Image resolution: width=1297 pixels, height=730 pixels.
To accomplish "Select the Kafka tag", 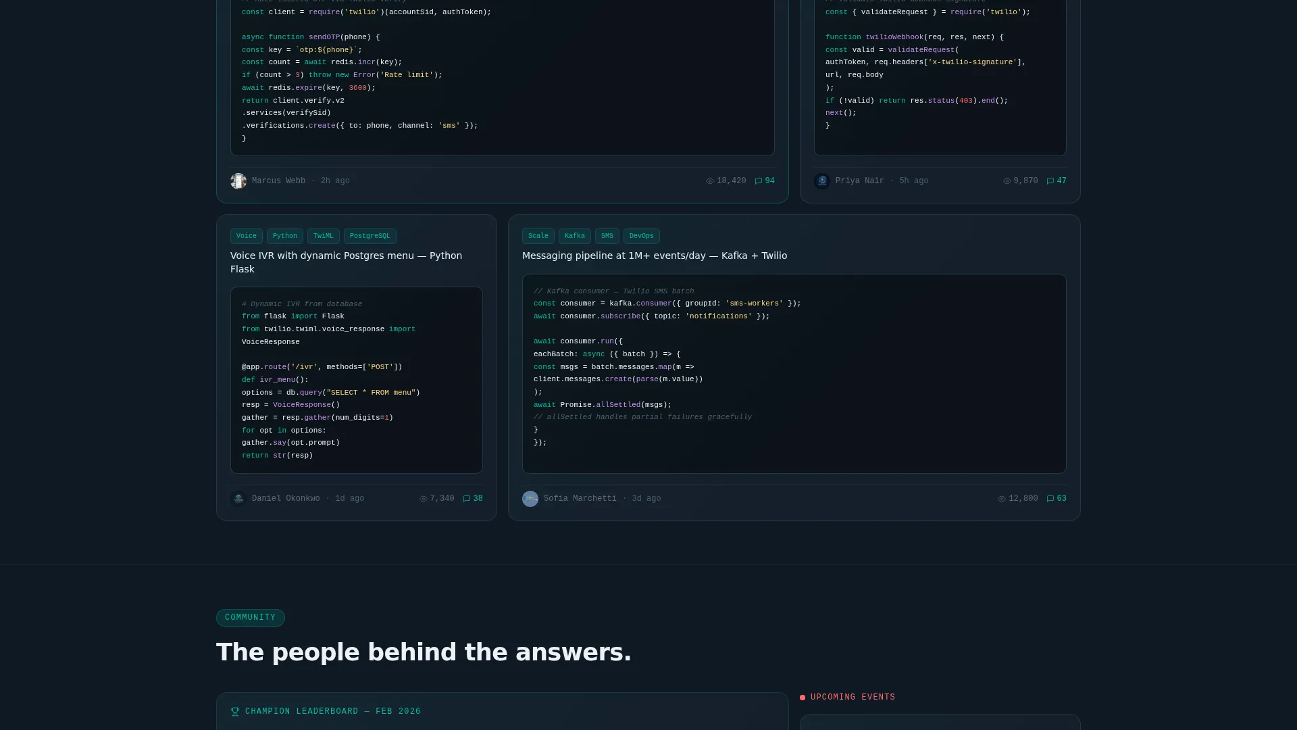I will [x=575, y=236].
